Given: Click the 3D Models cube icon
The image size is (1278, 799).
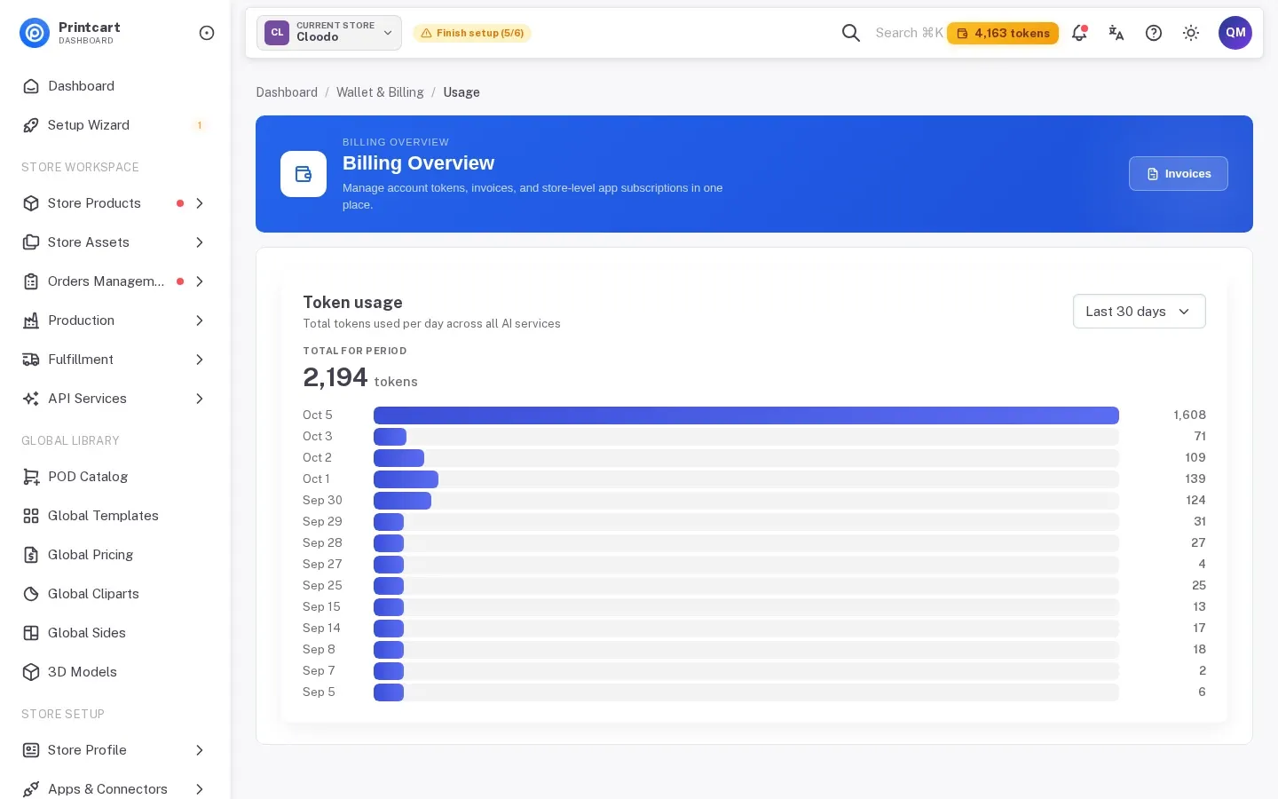Looking at the screenshot, I should click(31, 672).
